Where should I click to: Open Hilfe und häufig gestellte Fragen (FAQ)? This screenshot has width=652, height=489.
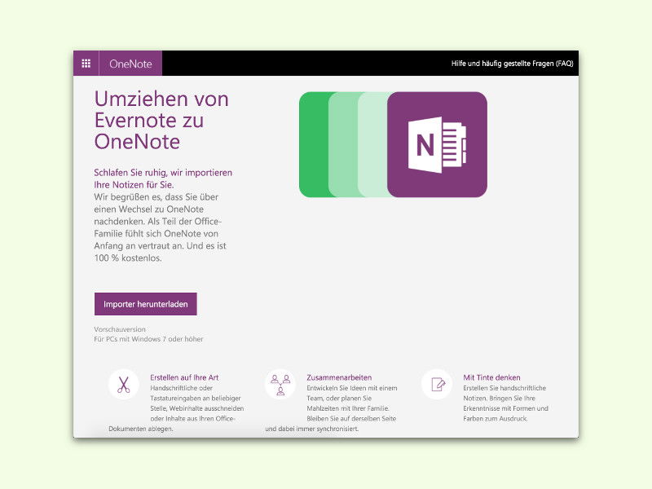tap(512, 64)
